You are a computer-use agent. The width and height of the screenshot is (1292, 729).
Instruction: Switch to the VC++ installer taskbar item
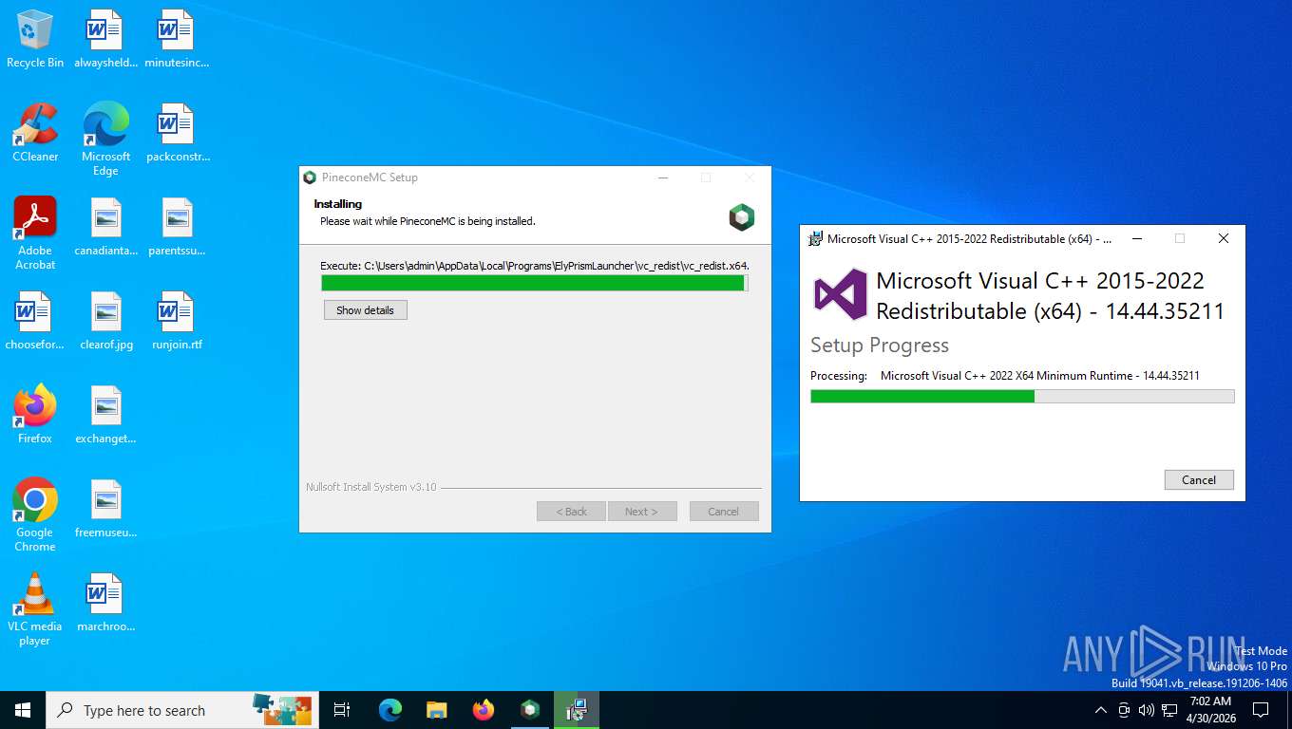(x=577, y=710)
